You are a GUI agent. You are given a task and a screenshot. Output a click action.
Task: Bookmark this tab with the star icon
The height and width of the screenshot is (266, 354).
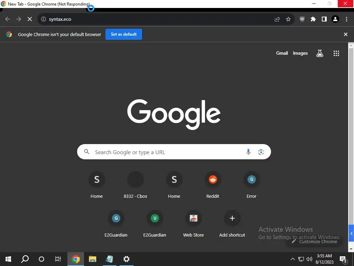tap(288, 19)
